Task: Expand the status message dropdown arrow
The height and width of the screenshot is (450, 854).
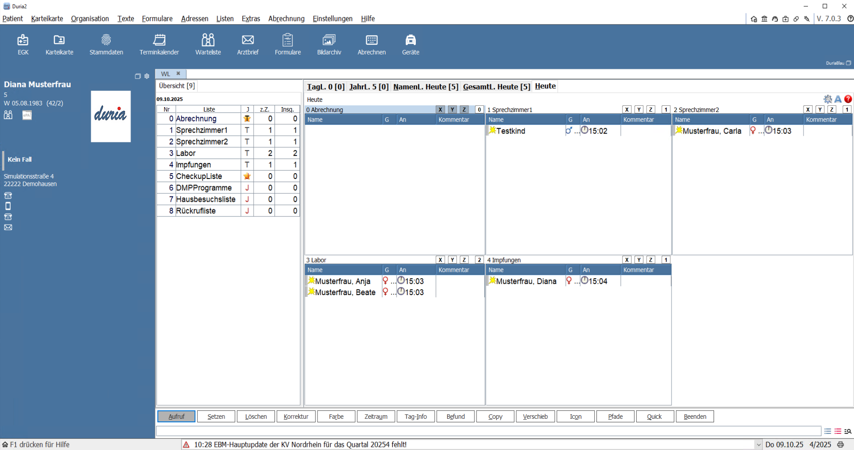Action: coord(758,445)
